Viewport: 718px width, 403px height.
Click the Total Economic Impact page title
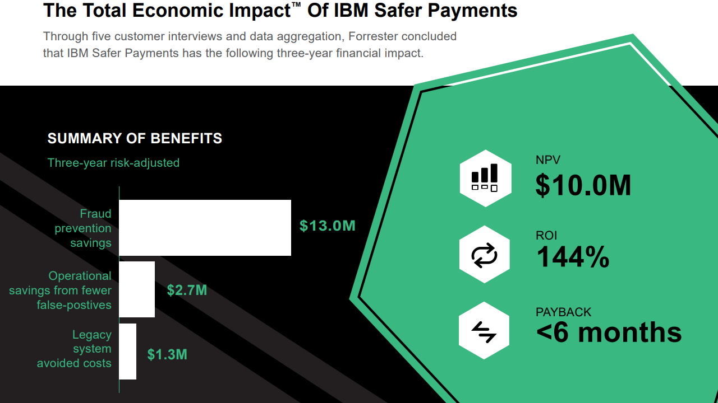280,10
